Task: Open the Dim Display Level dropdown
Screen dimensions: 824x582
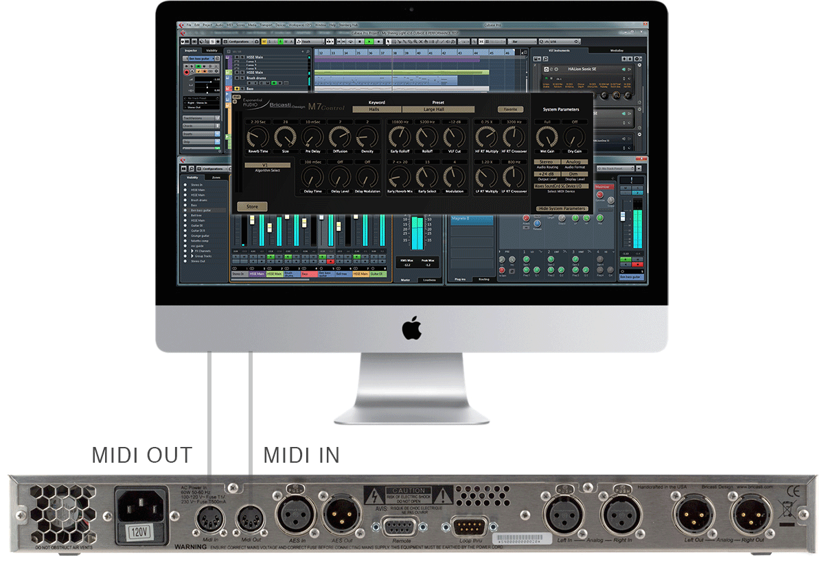Action: pos(575,174)
